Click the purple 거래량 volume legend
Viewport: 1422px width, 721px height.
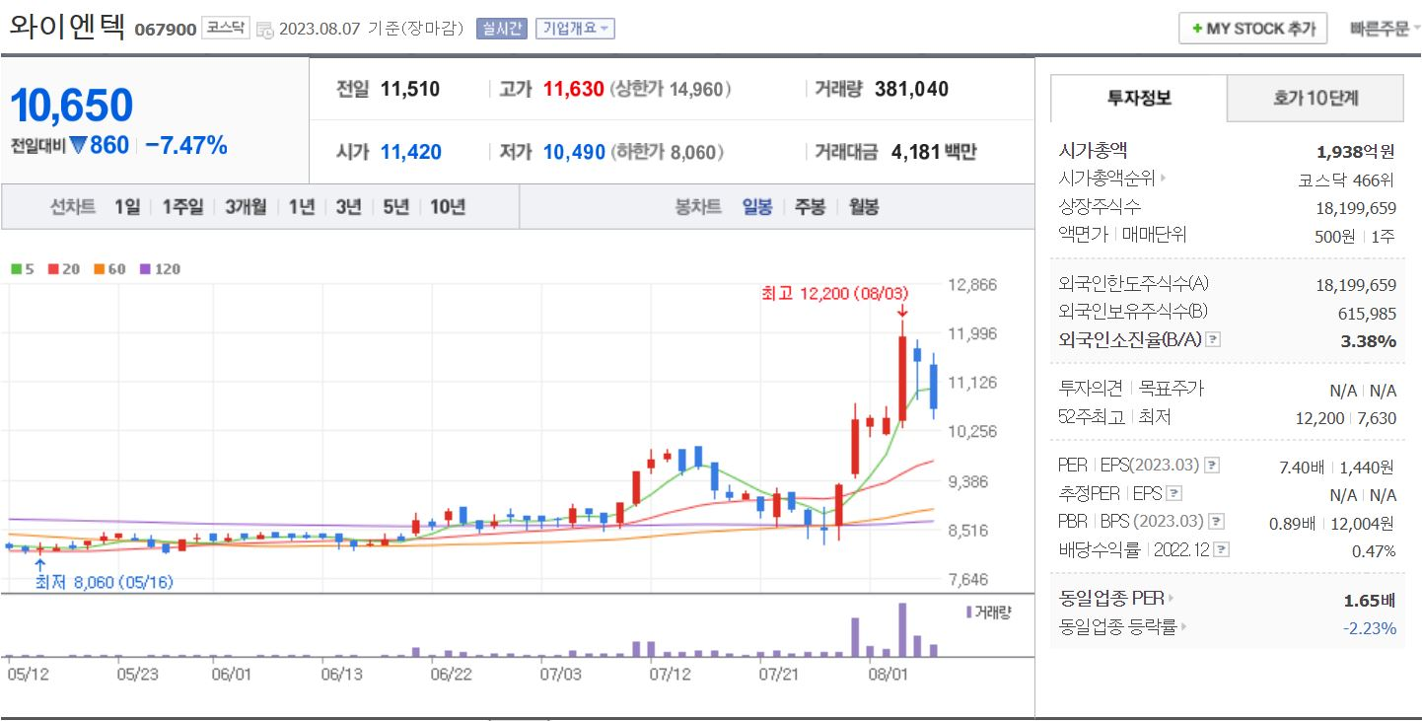tap(988, 613)
